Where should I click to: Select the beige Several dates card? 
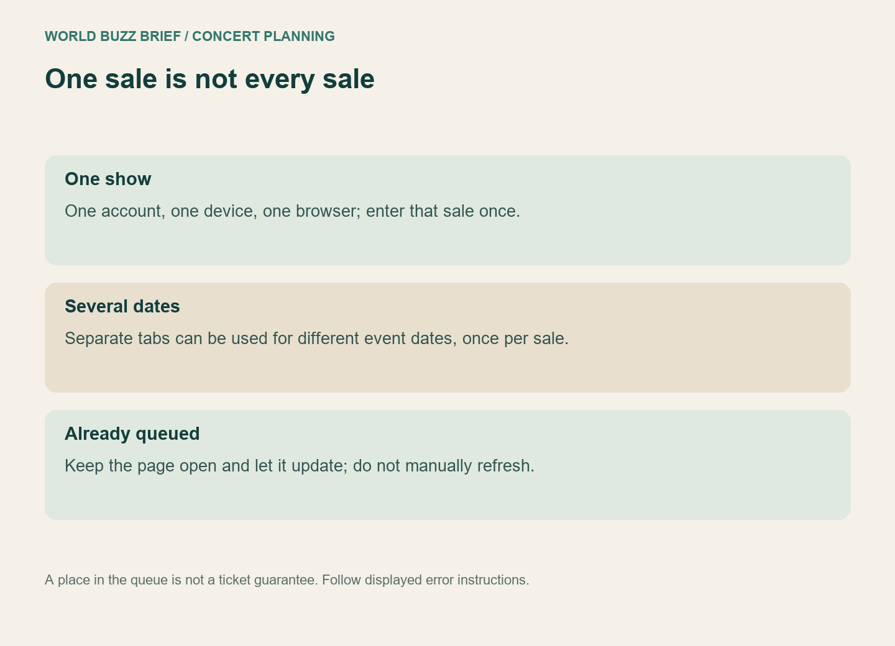click(447, 337)
